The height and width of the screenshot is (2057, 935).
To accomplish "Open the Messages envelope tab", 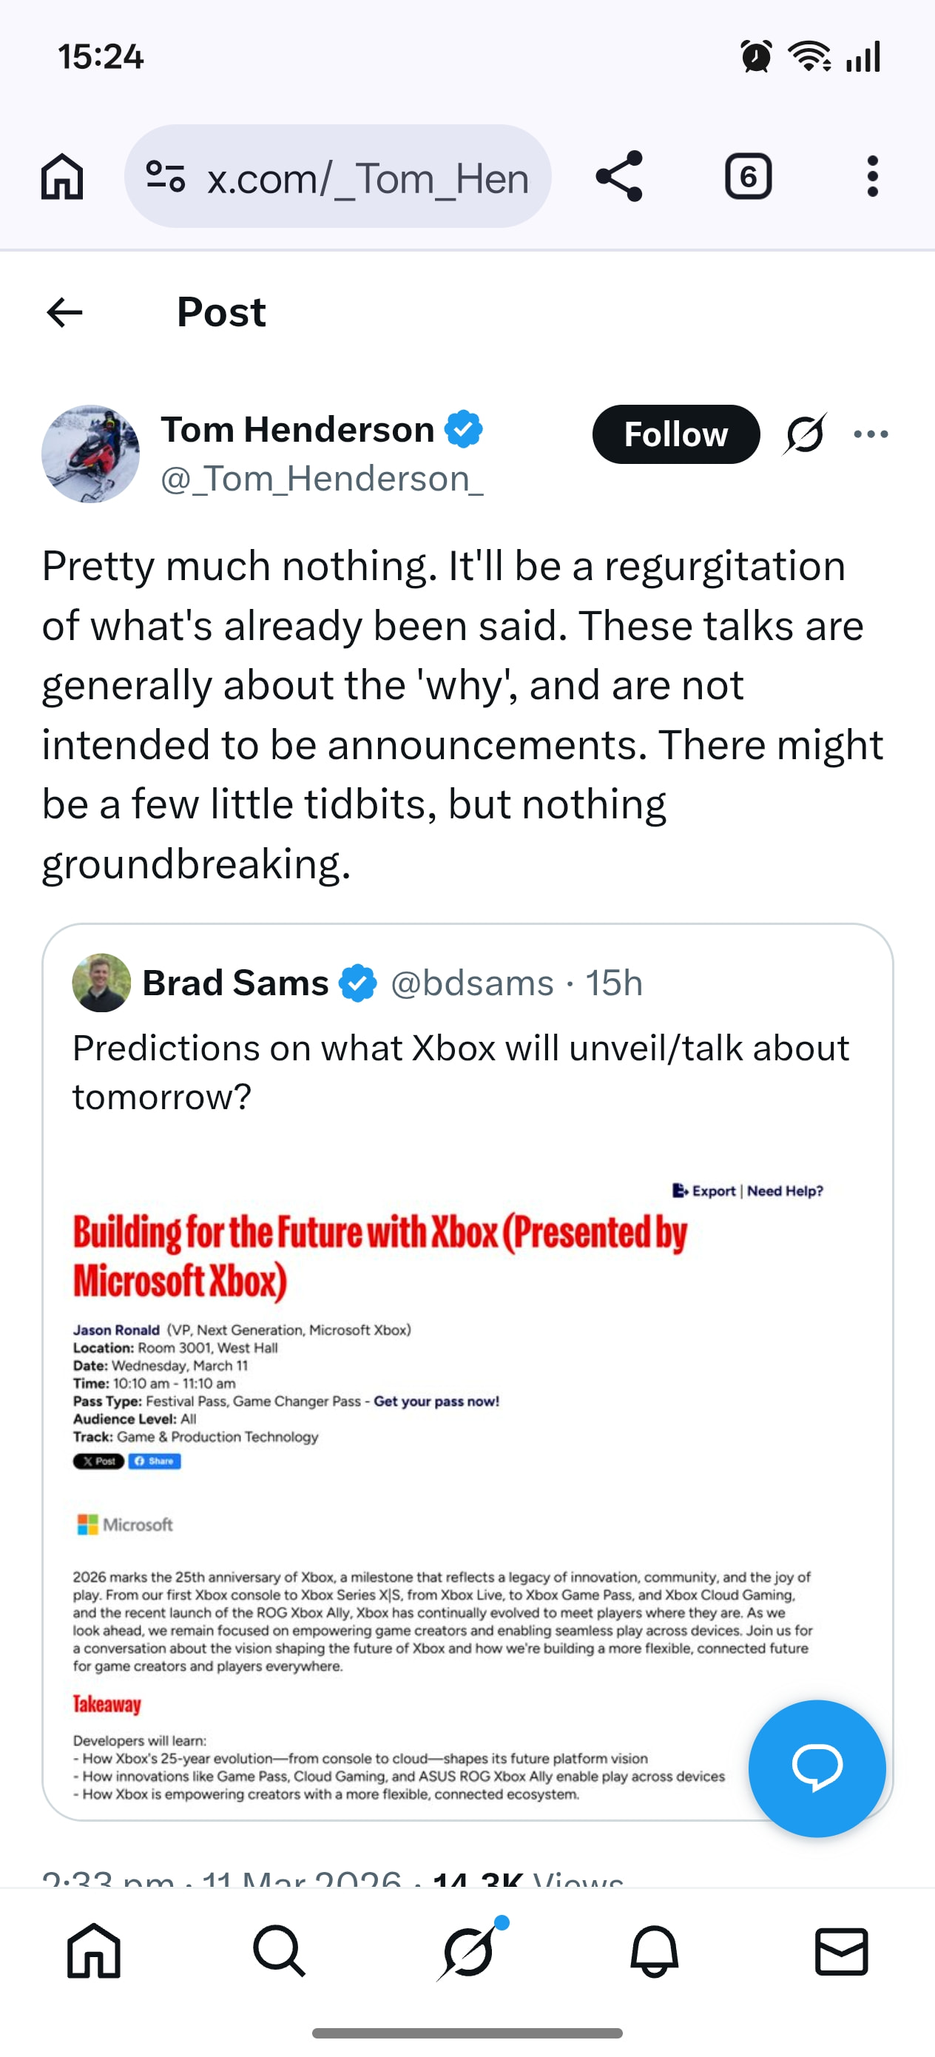I will pyautogui.click(x=842, y=1950).
